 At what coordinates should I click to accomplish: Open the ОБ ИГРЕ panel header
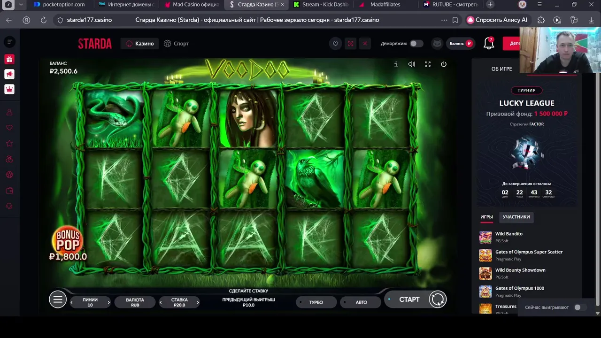(x=501, y=69)
